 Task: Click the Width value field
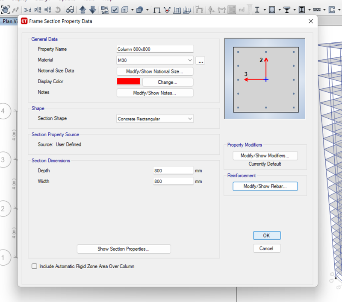tap(174, 181)
